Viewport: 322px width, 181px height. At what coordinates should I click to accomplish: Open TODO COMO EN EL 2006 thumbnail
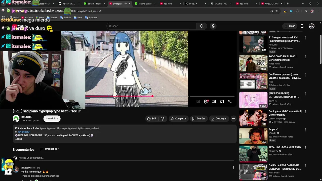253,63
